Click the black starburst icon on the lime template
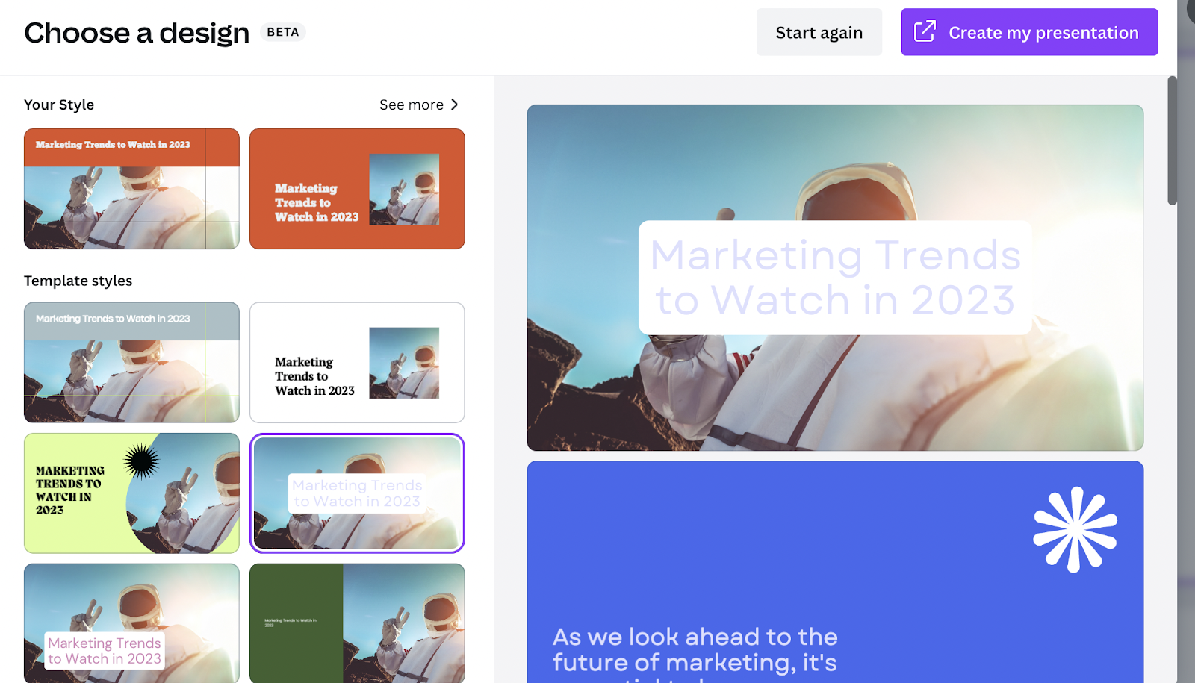This screenshot has height=683, width=1195. point(142,461)
